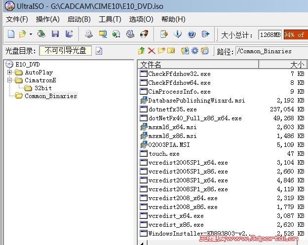Click the Open CD/DVD toolbar icon
Image resolution: width=308 pixels, height=245 pixels.
(41, 34)
